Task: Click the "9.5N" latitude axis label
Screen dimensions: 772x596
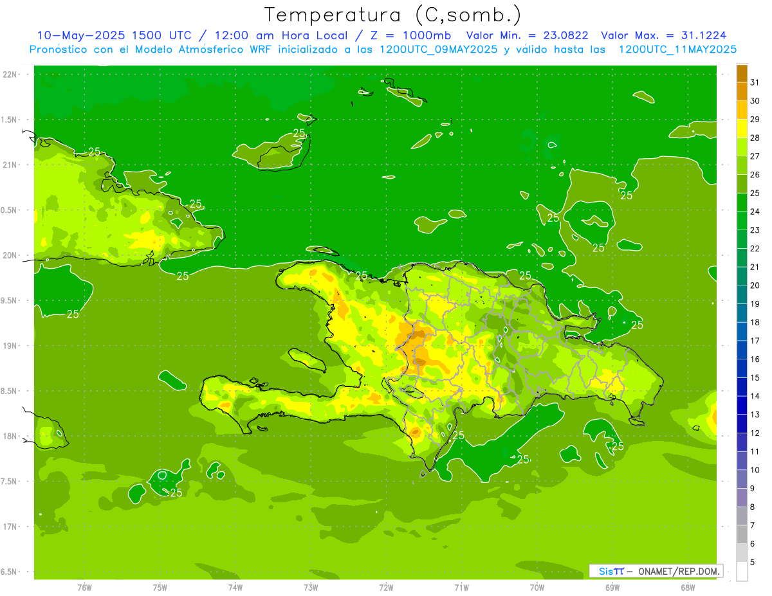Action: [10, 301]
